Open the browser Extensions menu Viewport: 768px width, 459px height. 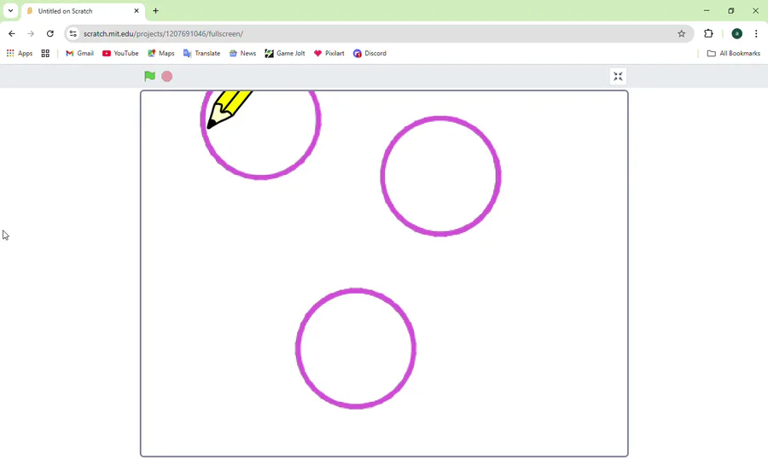coord(708,34)
